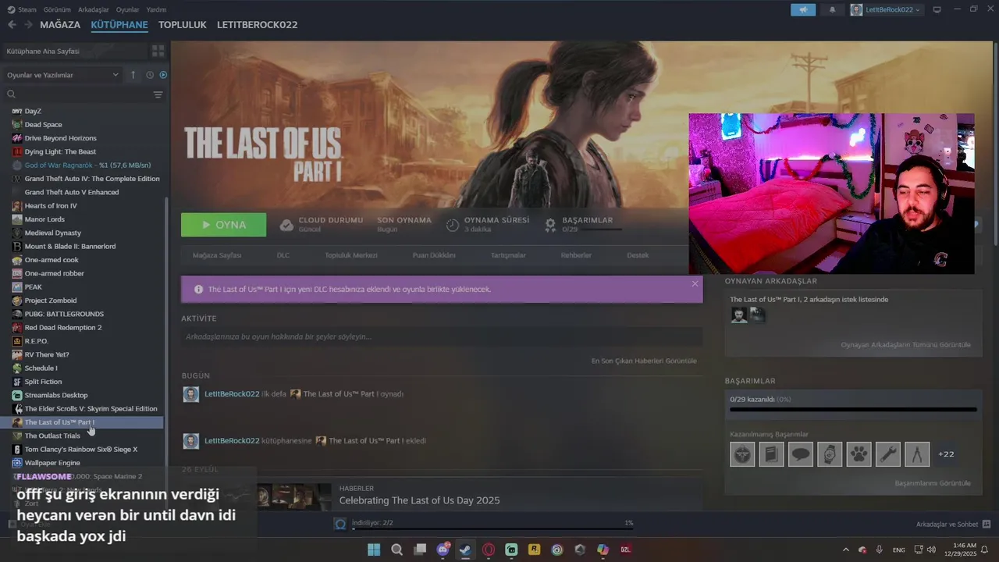Select Project Zomboid in the list

point(51,301)
